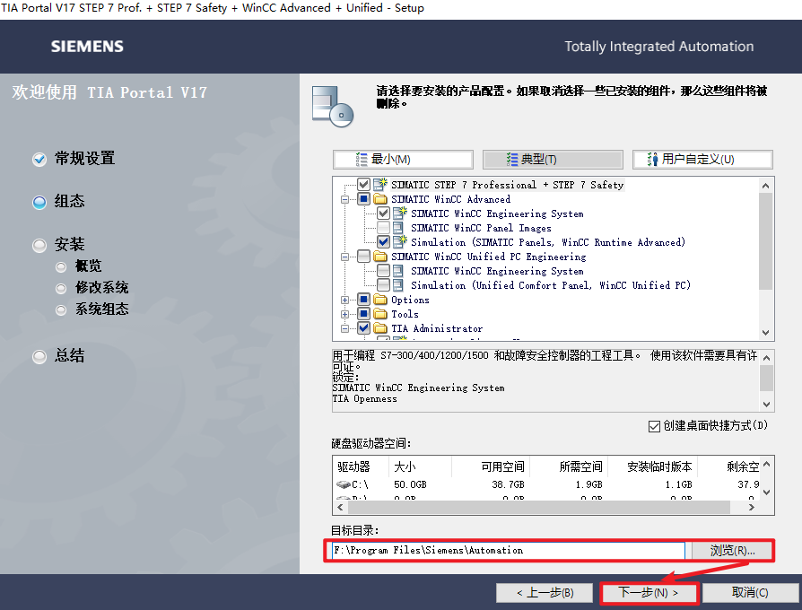Image resolution: width=802 pixels, height=610 pixels.
Task: Click the installation disc icon beside the instructions
Action: [333, 107]
